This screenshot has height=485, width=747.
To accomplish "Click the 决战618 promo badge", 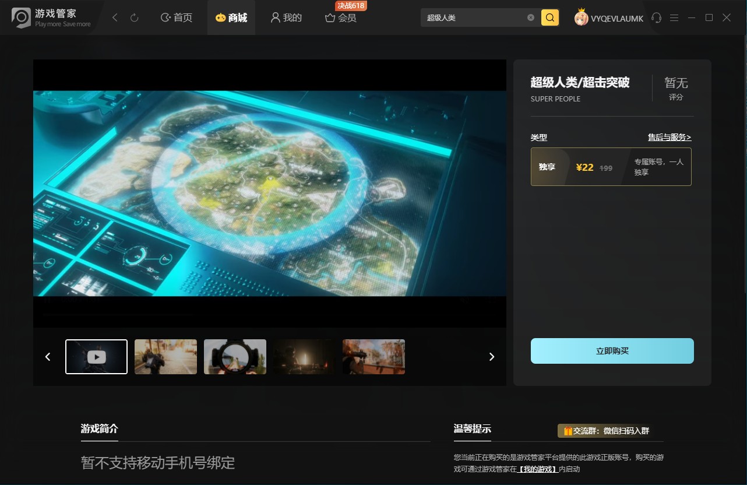I will (x=351, y=5).
